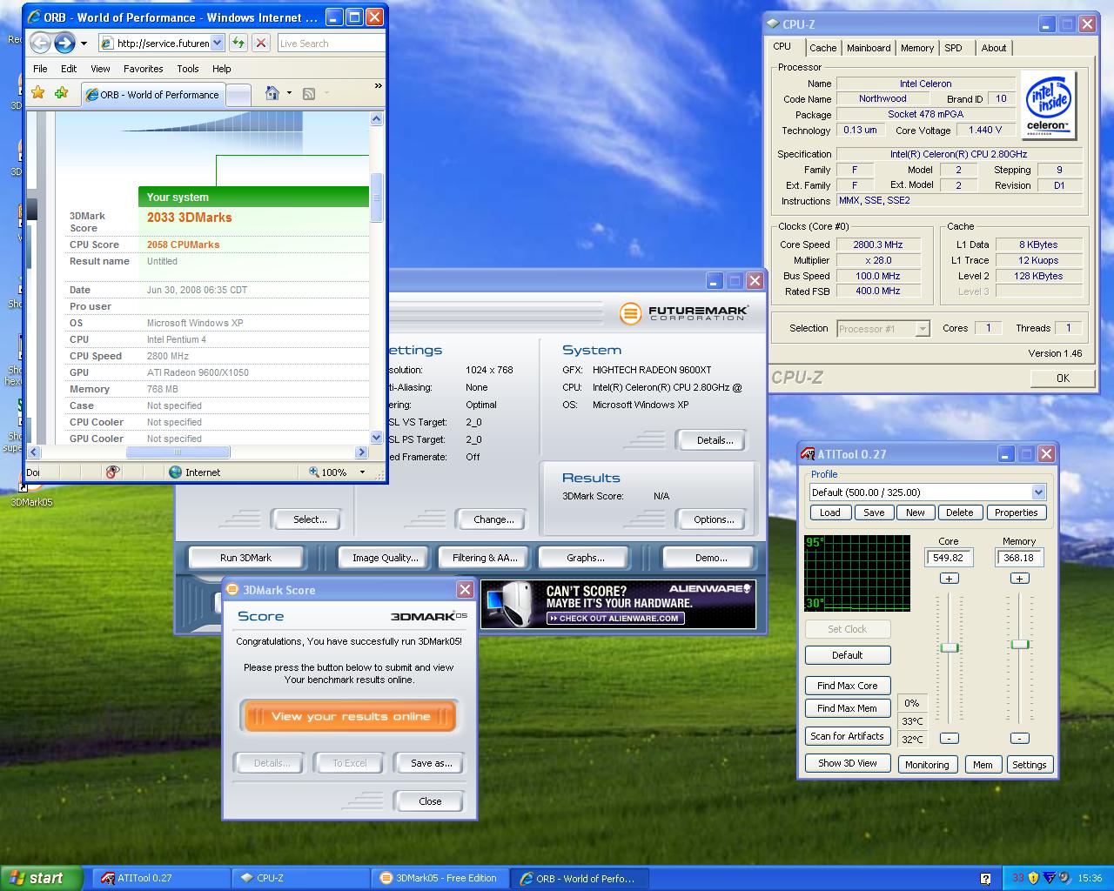Click the popup blocker icon in IE status bar

point(112,472)
